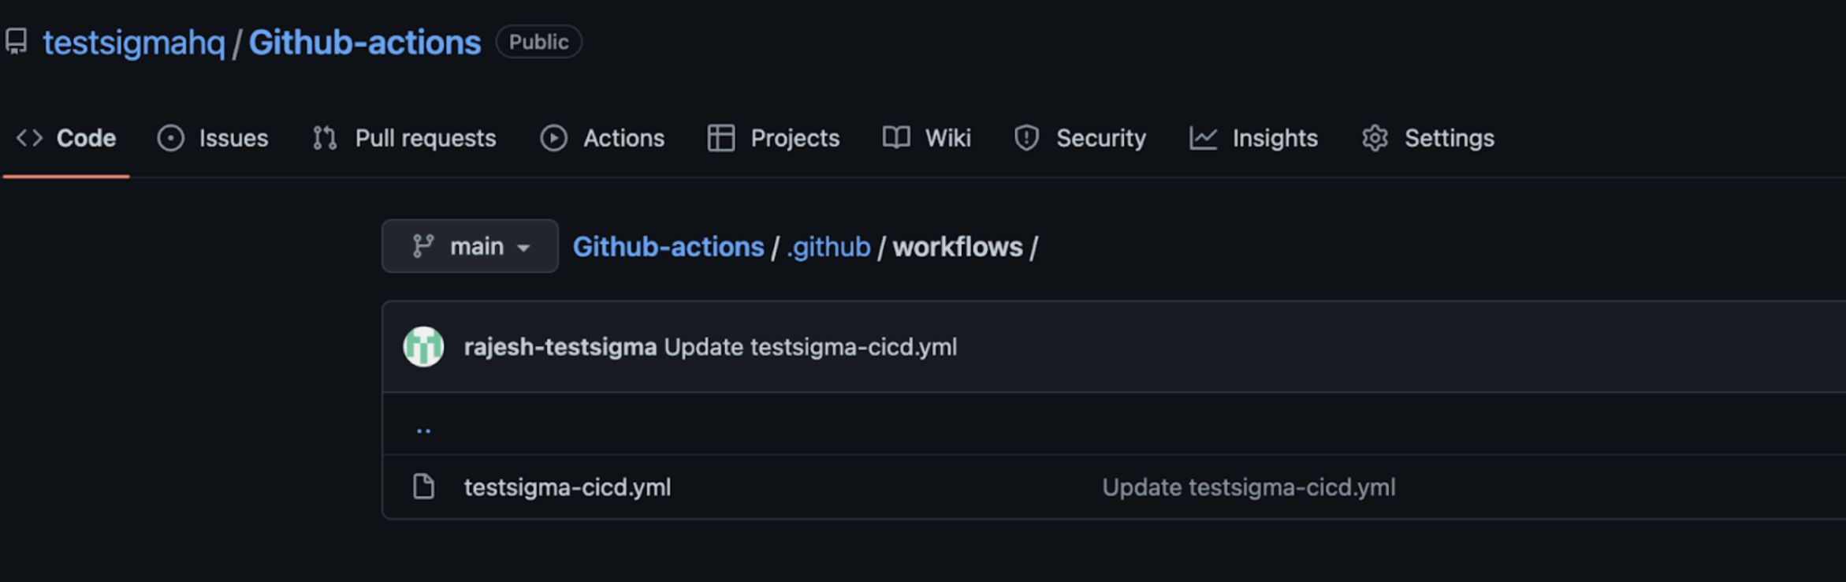Open the testsigma-cicd.yml file
The height and width of the screenshot is (582, 1846).
[568, 487]
